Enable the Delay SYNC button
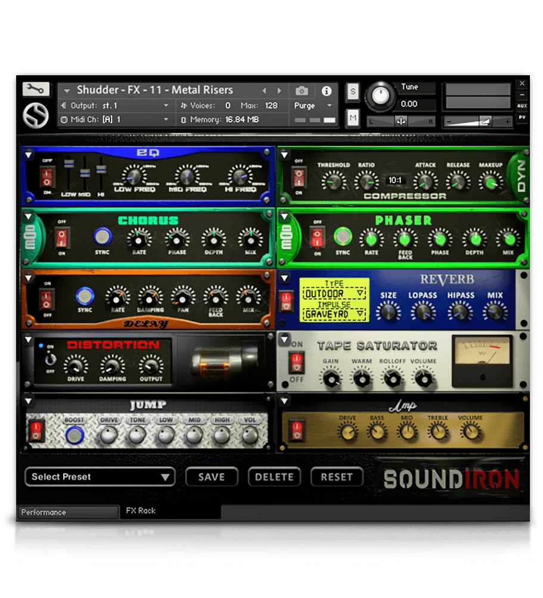 pyautogui.click(x=85, y=297)
